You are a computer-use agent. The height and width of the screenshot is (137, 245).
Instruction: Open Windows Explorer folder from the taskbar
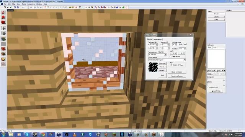pyautogui.click(x=11, y=134)
